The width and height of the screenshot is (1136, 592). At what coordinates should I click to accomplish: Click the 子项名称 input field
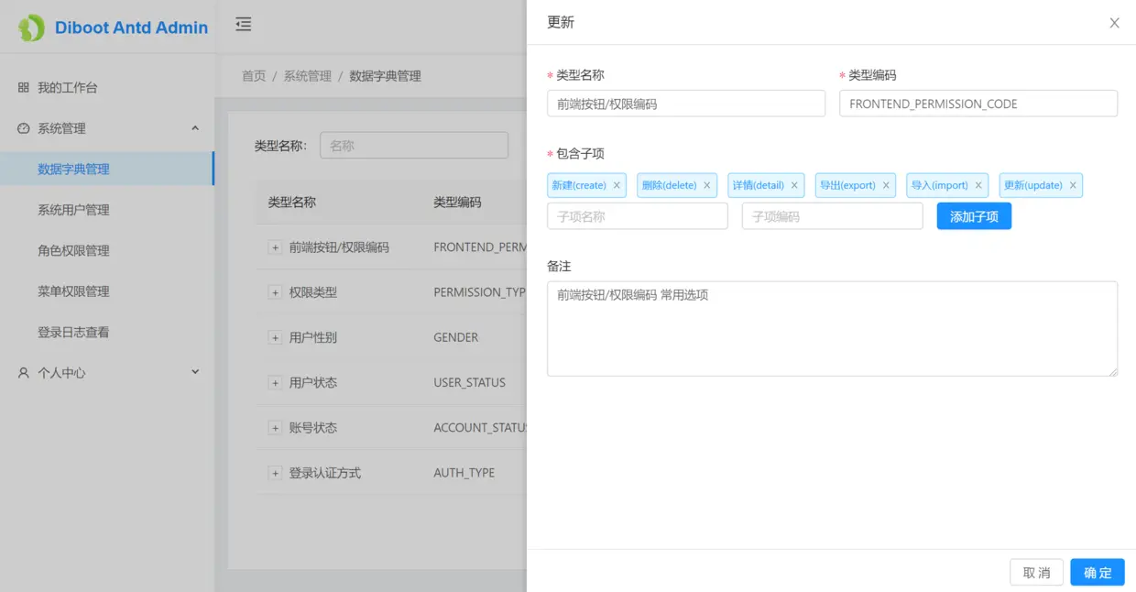[x=637, y=215]
